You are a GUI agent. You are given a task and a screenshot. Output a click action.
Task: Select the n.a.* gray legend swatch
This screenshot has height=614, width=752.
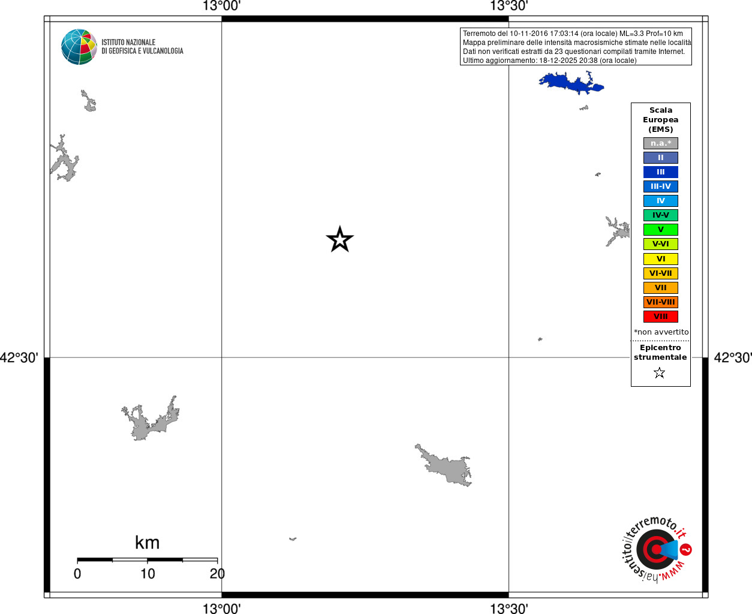(661, 143)
